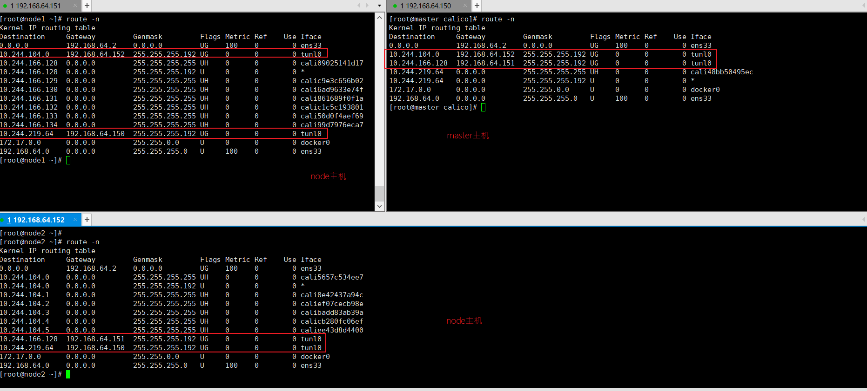Click 'Kernel IP routing table' heading in master
Screen dimensions: 867x391
pyautogui.click(x=437, y=28)
